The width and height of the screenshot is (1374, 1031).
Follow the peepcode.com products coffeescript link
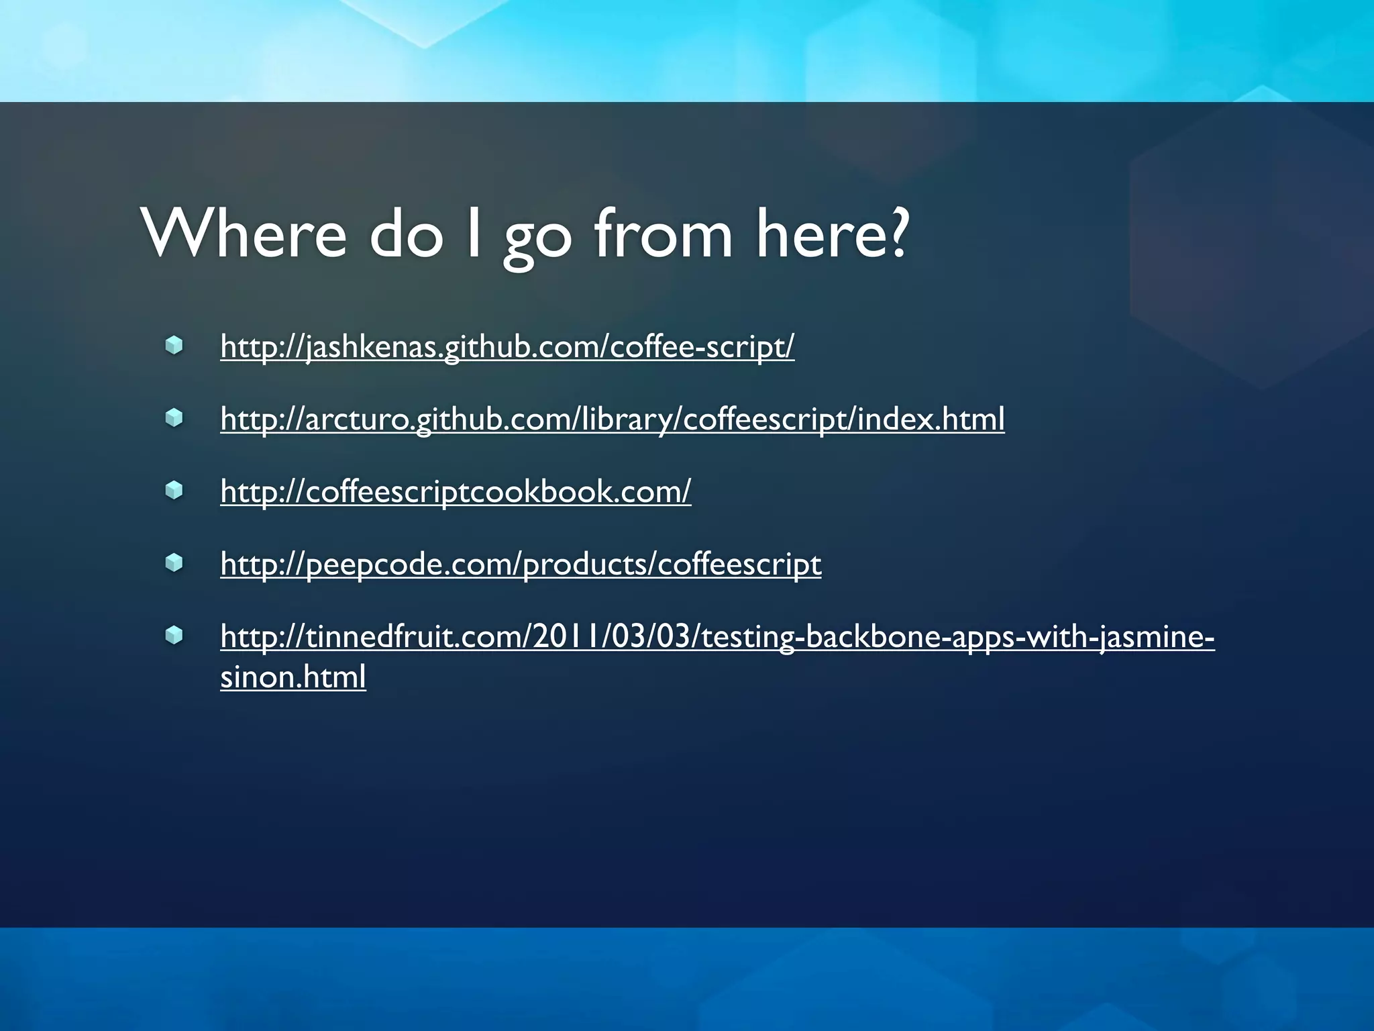(x=521, y=564)
